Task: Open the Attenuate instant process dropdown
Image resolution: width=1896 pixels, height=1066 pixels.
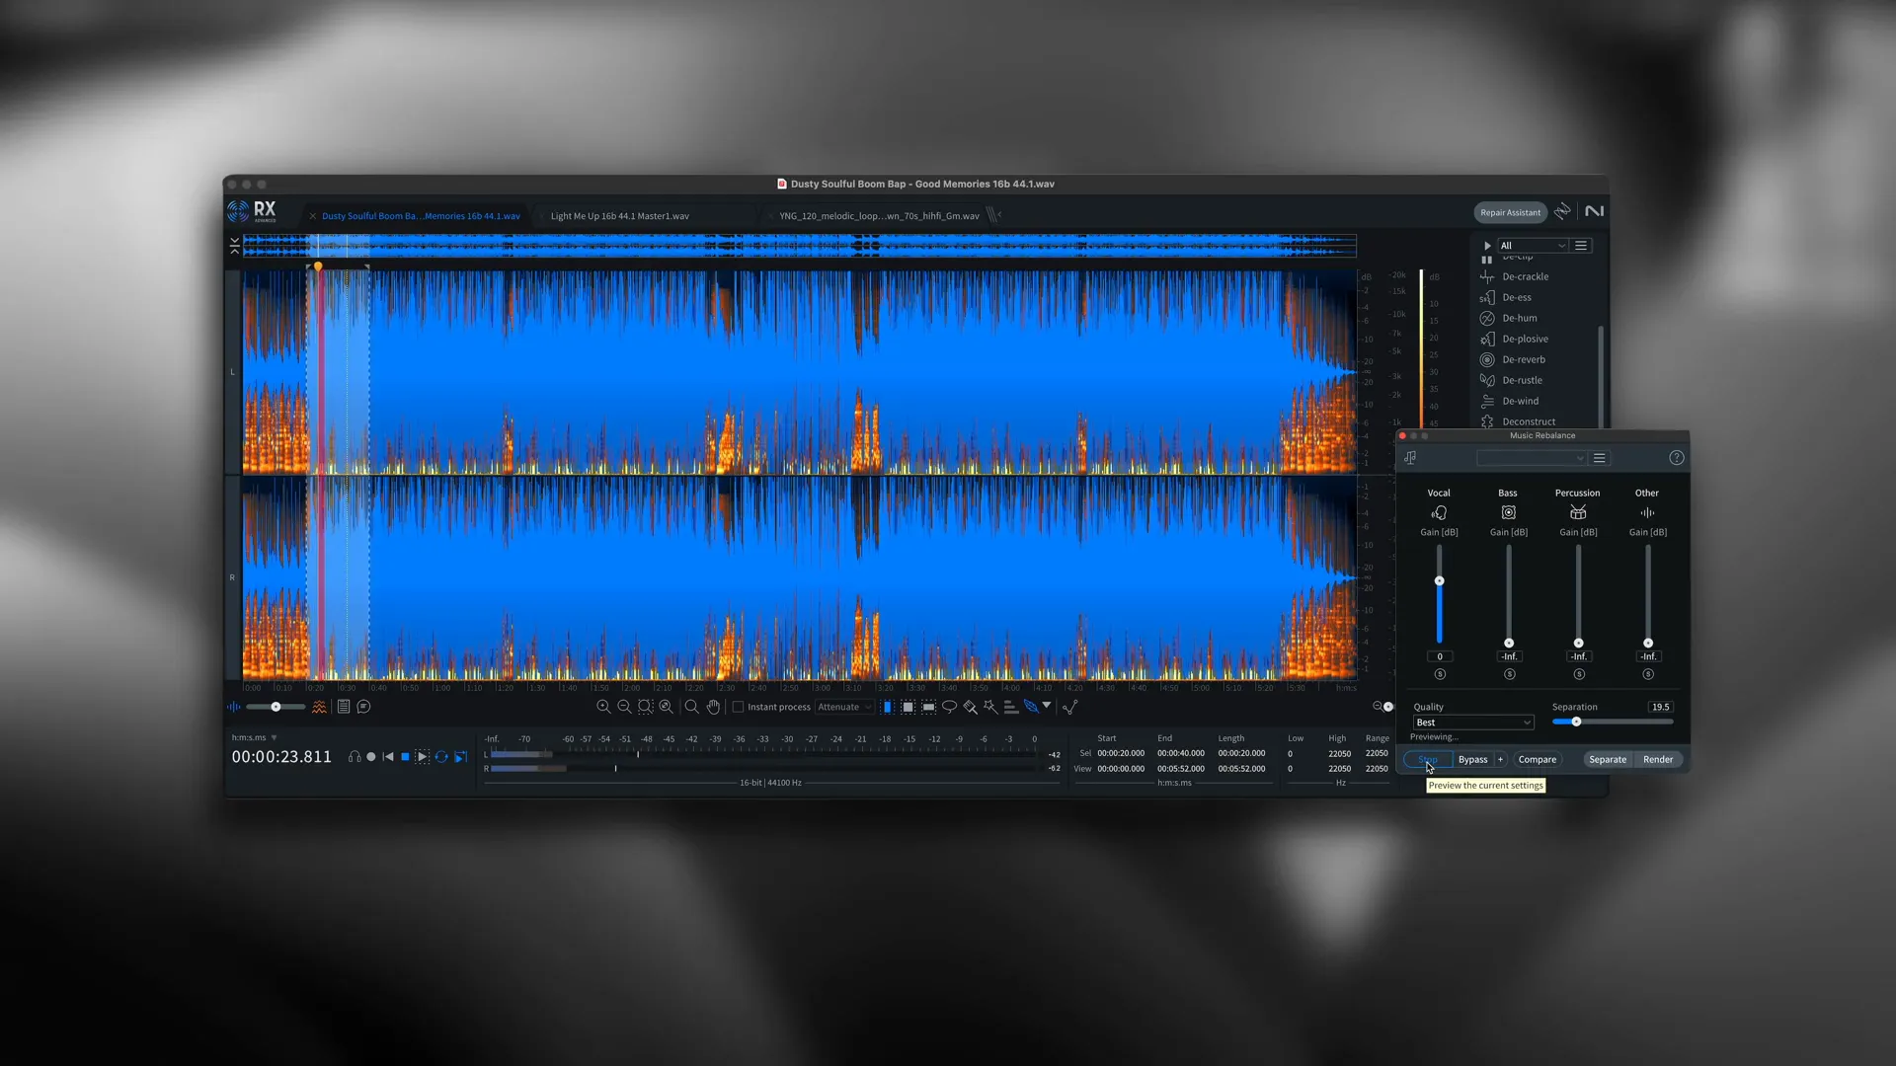Action: [844, 707]
